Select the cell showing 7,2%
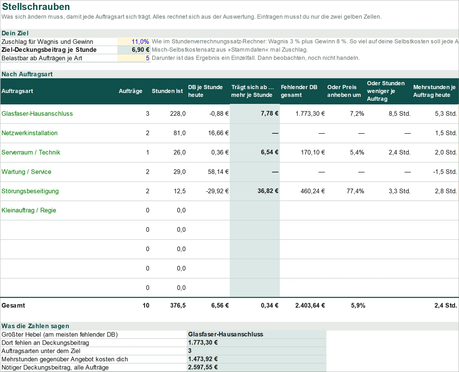The width and height of the screenshot is (459, 372). click(346, 114)
